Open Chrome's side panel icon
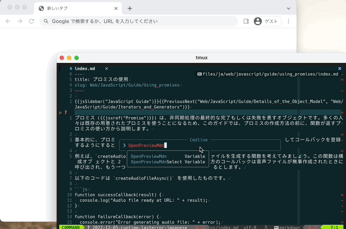 point(246,21)
